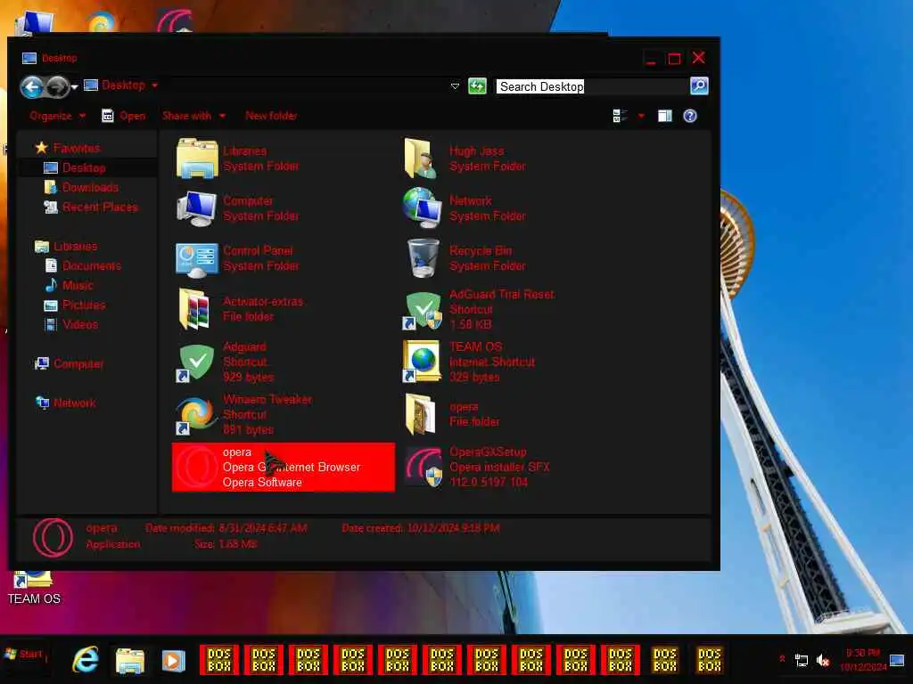Select Favorites in the navigation pane

click(x=68, y=149)
